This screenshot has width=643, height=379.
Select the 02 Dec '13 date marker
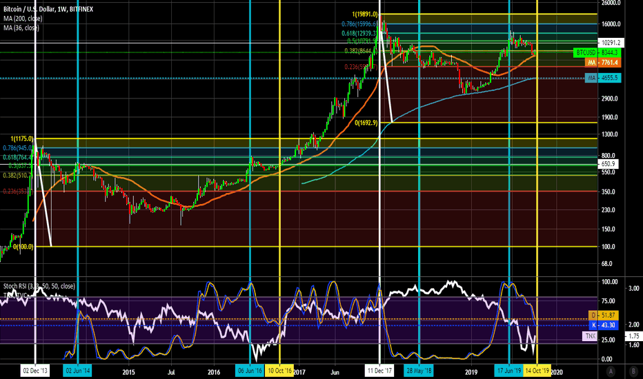35,371
